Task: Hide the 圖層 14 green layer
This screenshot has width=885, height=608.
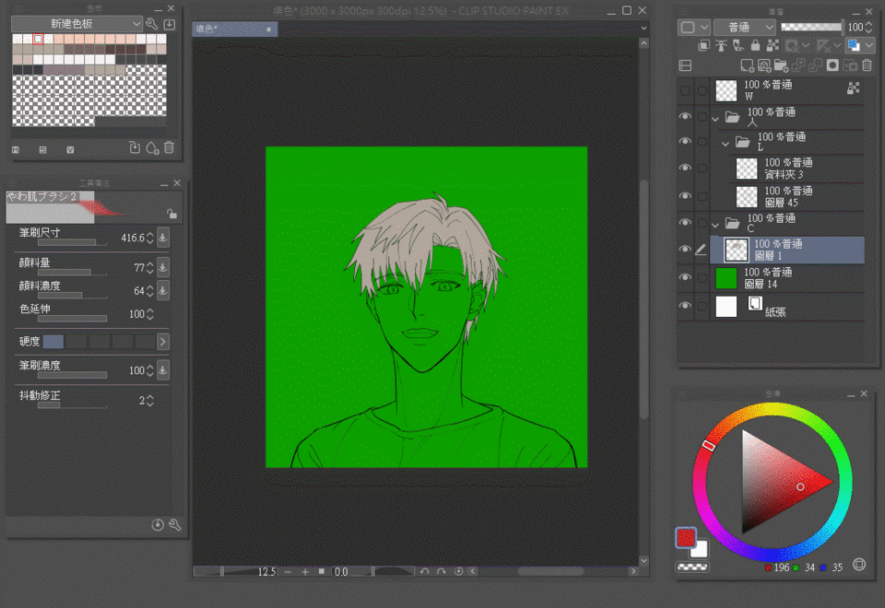Action: tap(684, 278)
